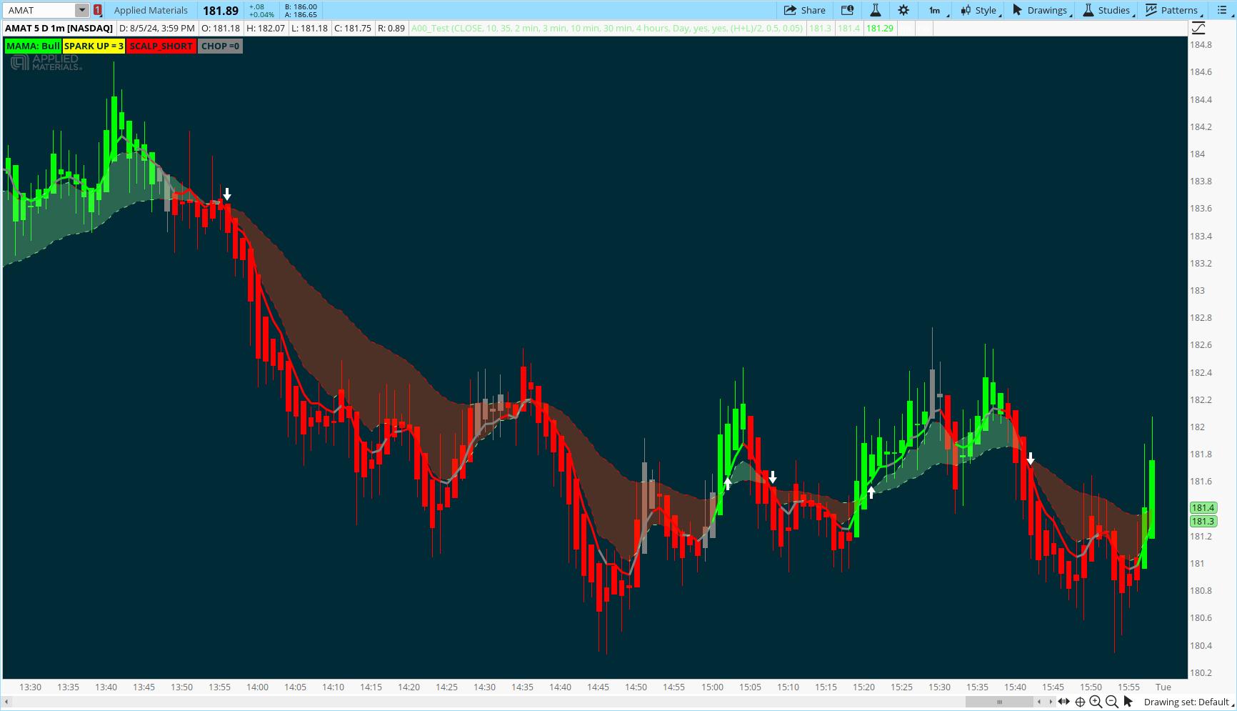
Task: Click the Share icon in the toolbar
Action: point(790,10)
